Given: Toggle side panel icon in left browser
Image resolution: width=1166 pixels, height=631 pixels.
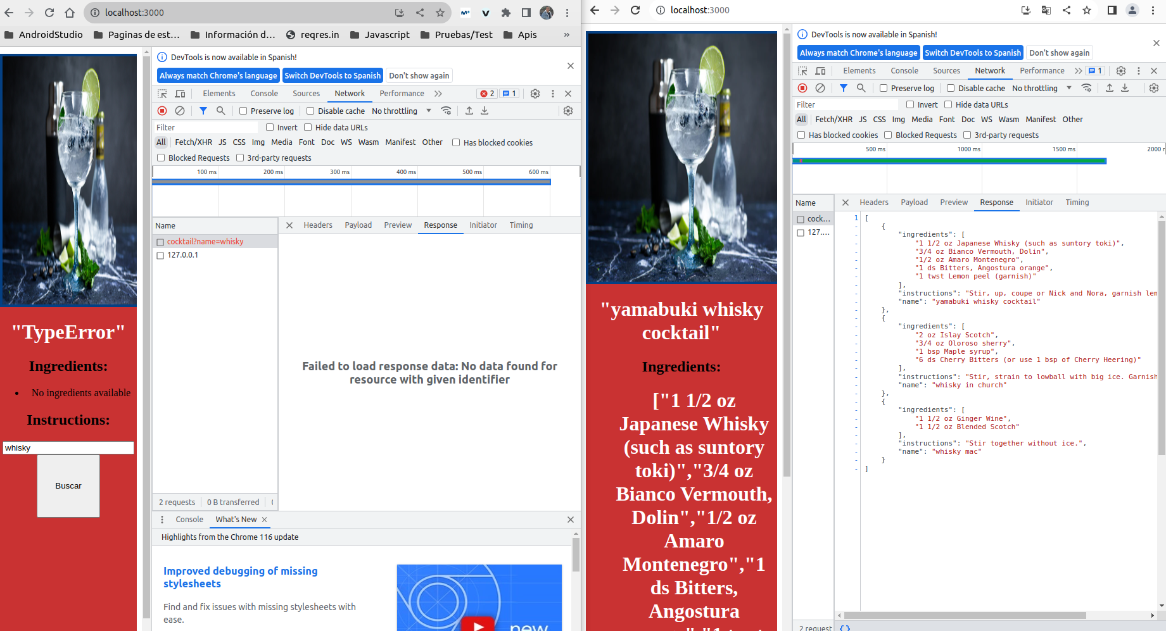Looking at the screenshot, I should tap(526, 13).
